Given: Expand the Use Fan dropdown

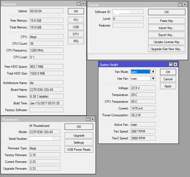Looking at the screenshot, I should (x=153, y=78).
